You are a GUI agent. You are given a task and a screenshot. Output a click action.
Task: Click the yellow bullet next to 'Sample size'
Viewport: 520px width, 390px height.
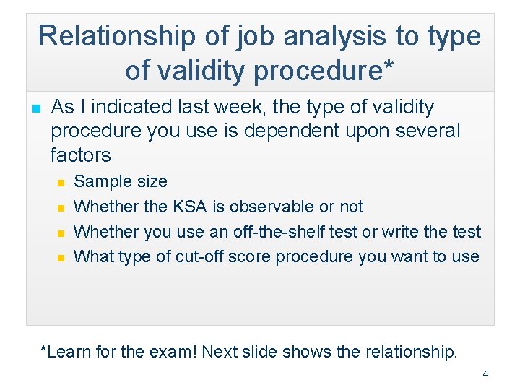click(61, 183)
